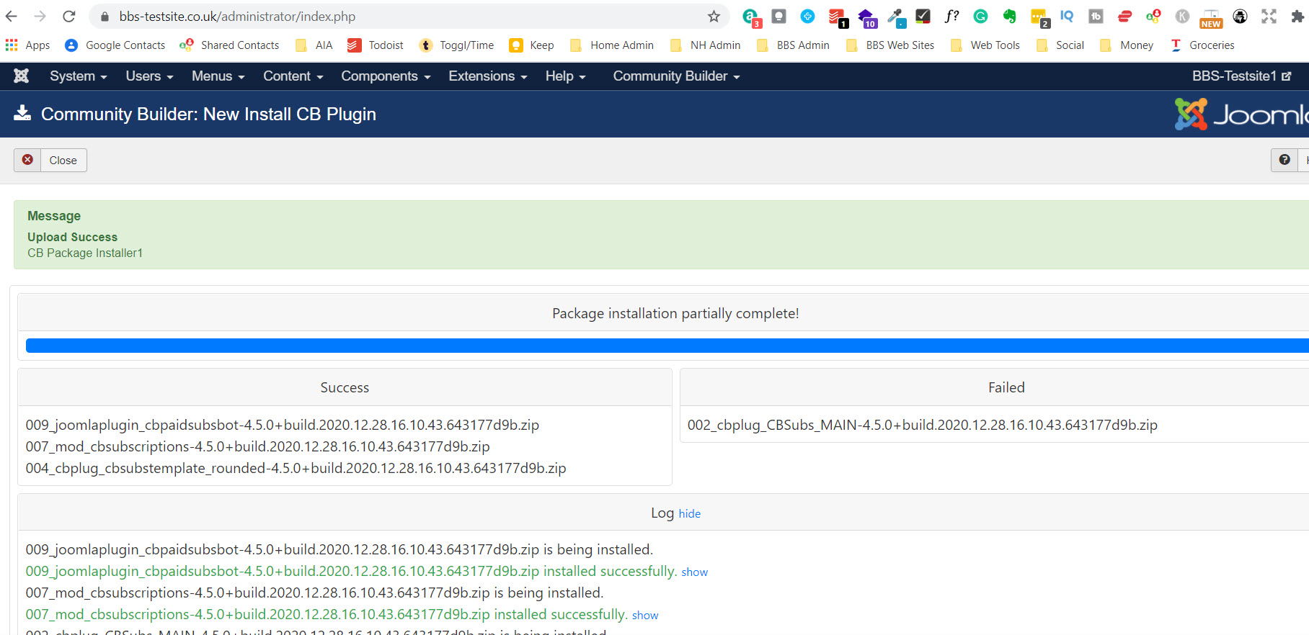
Task: Bookmark this page with the star icon
Action: [x=714, y=16]
